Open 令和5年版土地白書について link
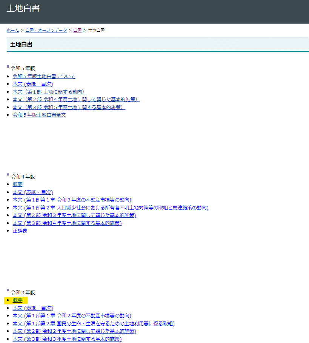 44,76
